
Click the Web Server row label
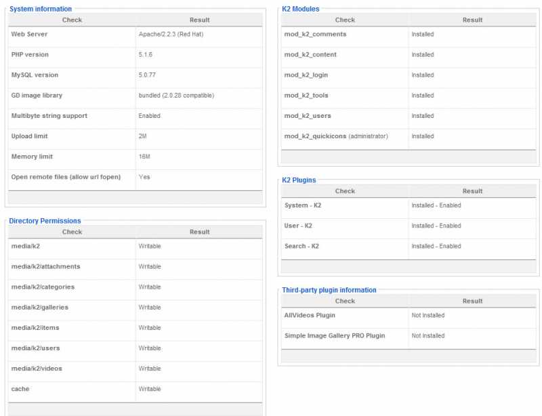click(29, 35)
